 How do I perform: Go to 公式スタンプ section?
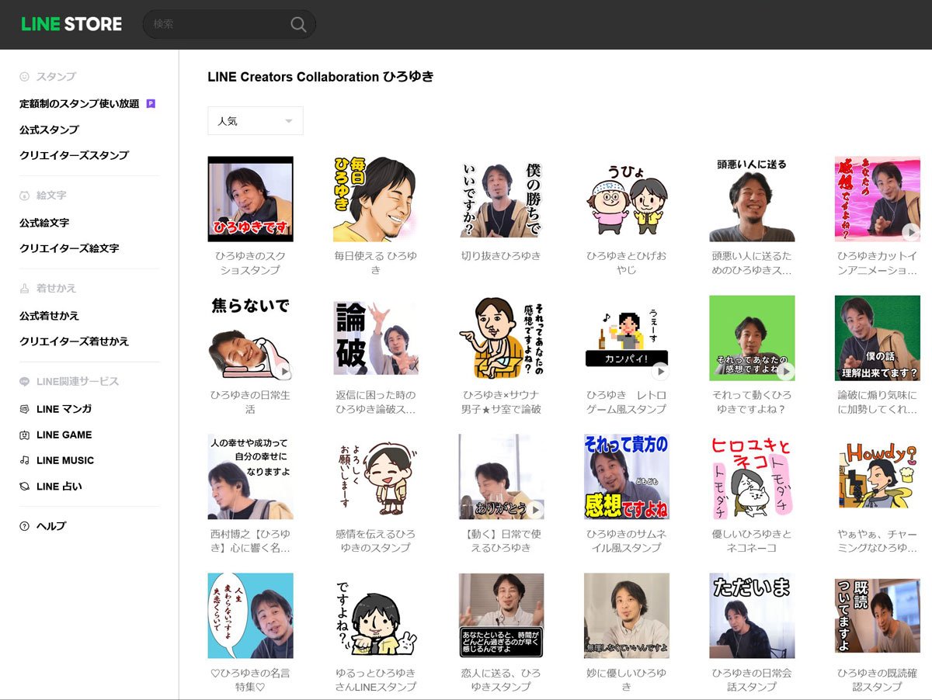[49, 130]
